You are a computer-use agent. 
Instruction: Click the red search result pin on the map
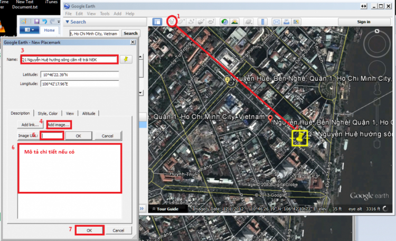click(270, 118)
